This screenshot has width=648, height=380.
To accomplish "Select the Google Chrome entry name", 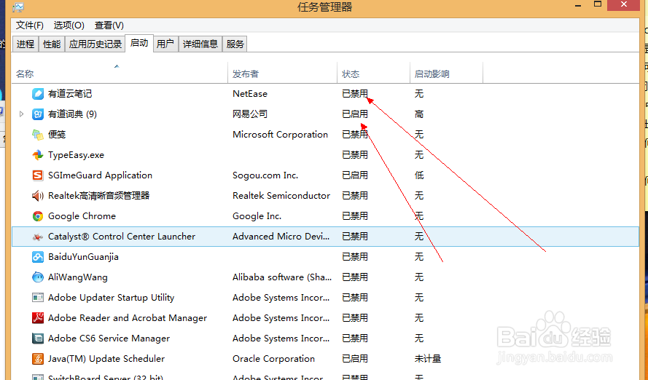I will point(82,216).
